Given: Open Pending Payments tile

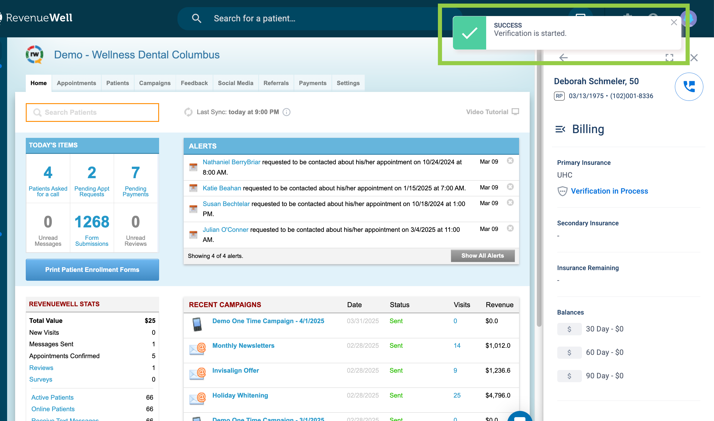Looking at the screenshot, I should [135, 179].
